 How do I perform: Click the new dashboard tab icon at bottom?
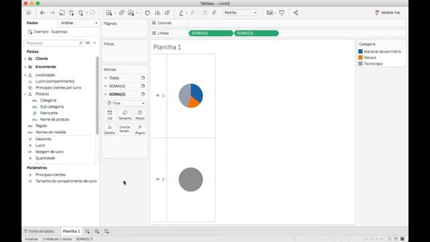click(x=97, y=231)
